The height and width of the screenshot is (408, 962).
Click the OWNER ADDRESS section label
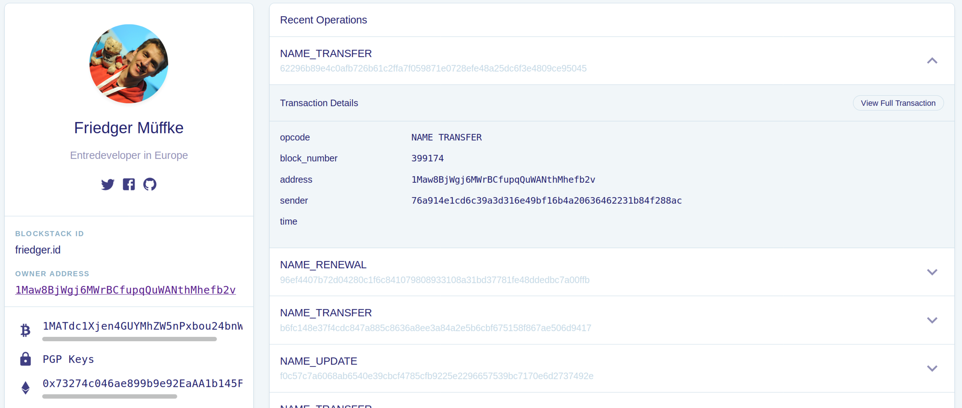52,274
